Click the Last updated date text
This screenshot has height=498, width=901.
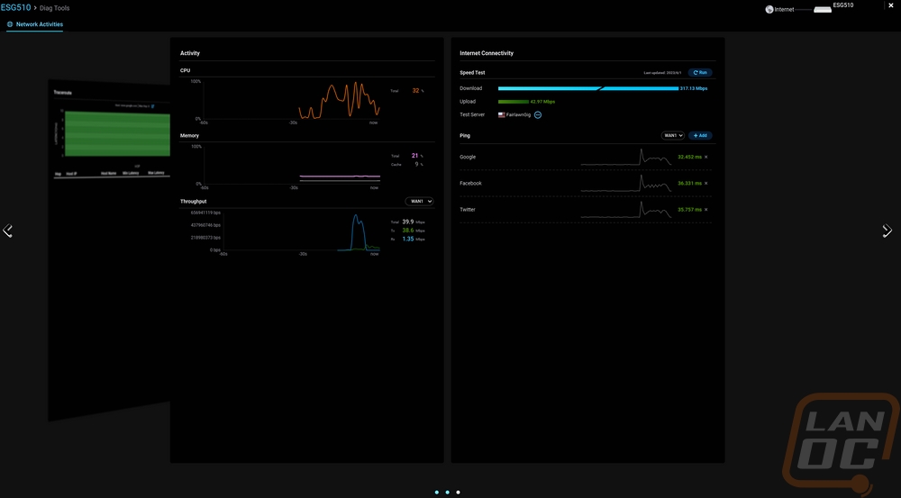click(662, 73)
